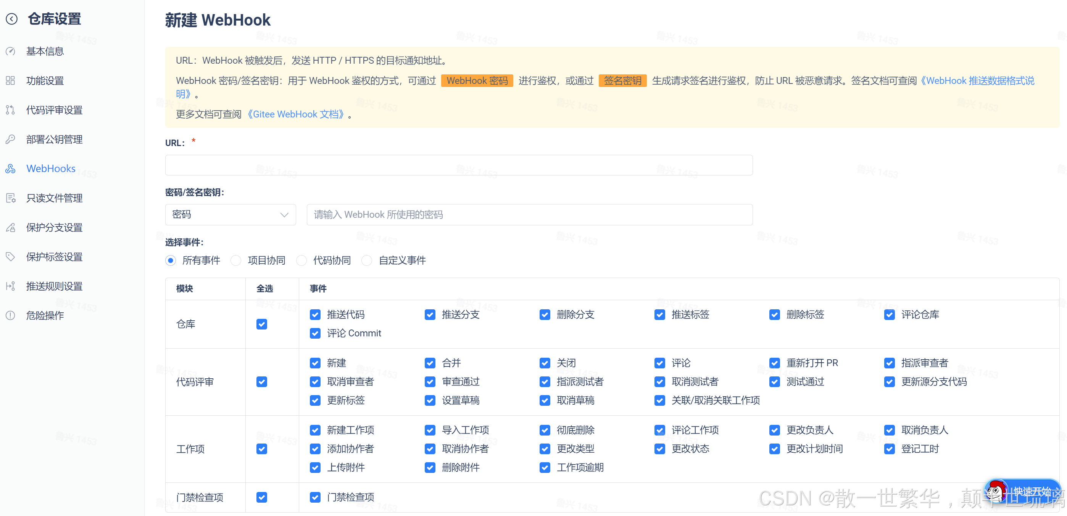
Task: Select the 自定义事件 radio button
Action: pos(367,261)
